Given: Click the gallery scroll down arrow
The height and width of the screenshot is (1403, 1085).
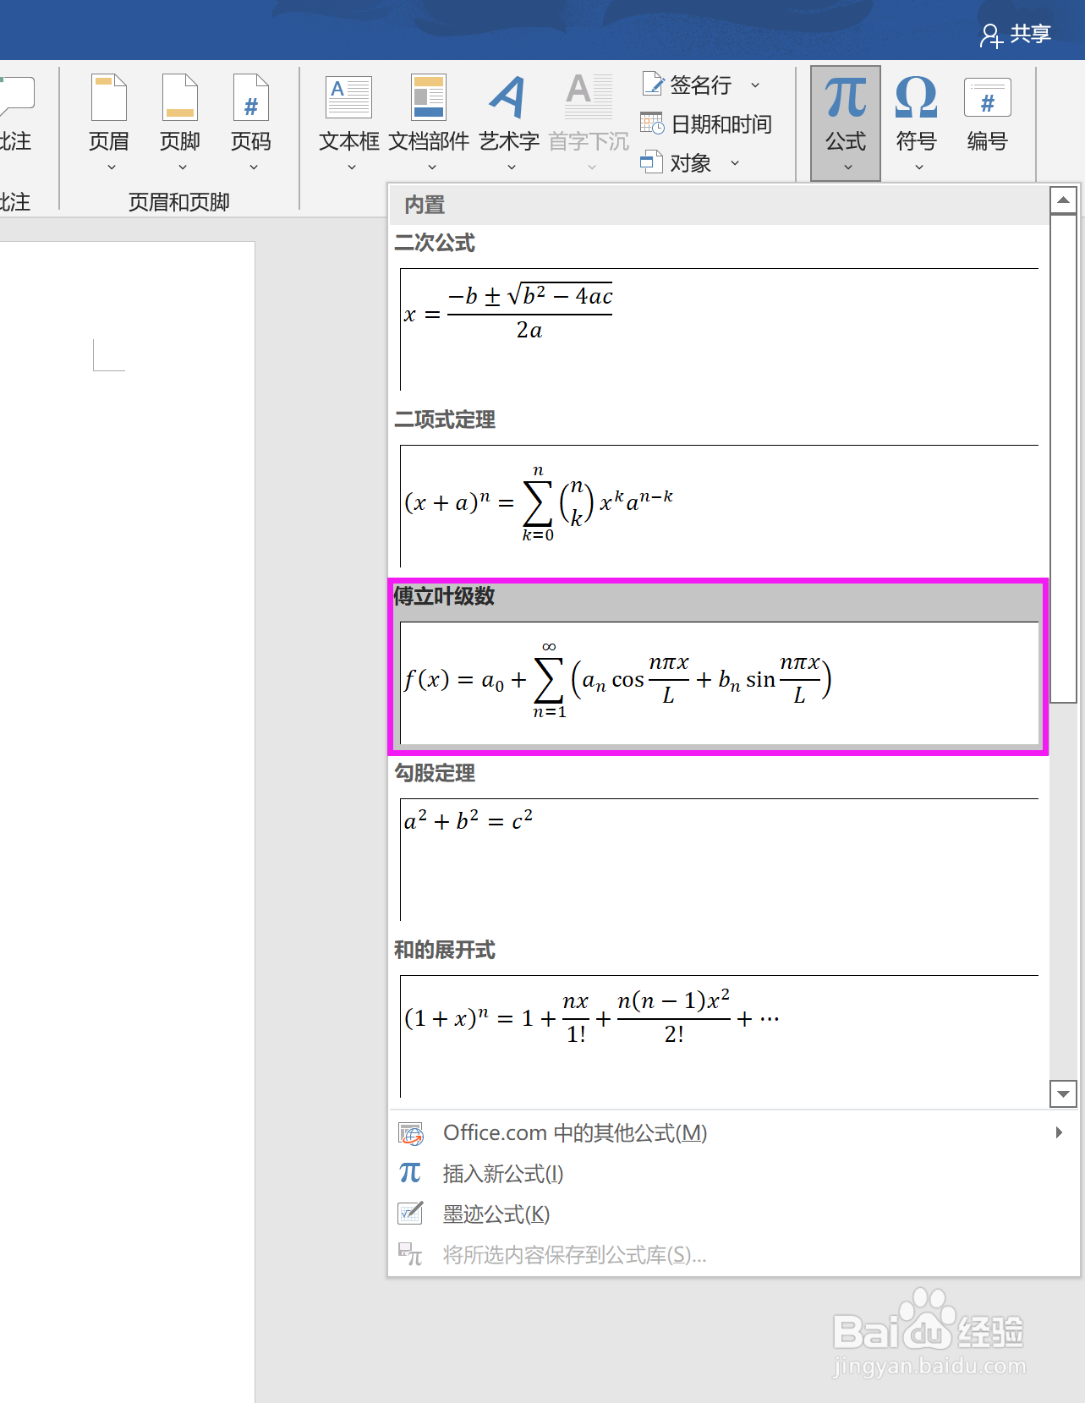Looking at the screenshot, I should click(x=1063, y=1093).
